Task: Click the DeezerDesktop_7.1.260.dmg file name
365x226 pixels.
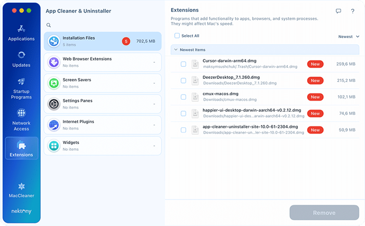Action: [231, 77]
